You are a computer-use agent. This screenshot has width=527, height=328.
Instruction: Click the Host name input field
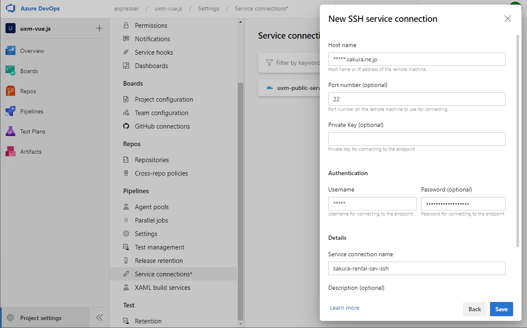pyautogui.click(x=417, y=59)
